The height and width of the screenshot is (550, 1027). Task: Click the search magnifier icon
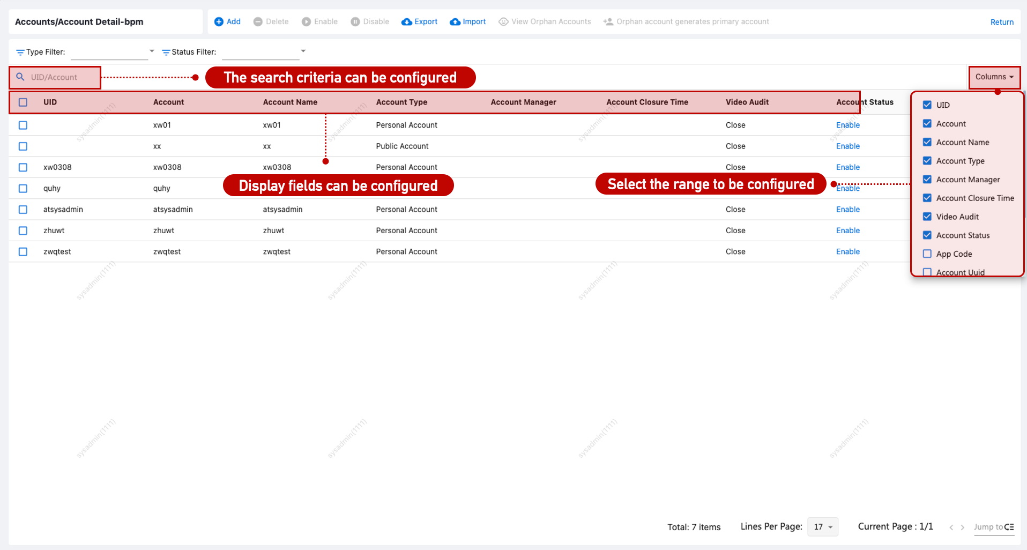pyautogui.click(x=20, y=77)
